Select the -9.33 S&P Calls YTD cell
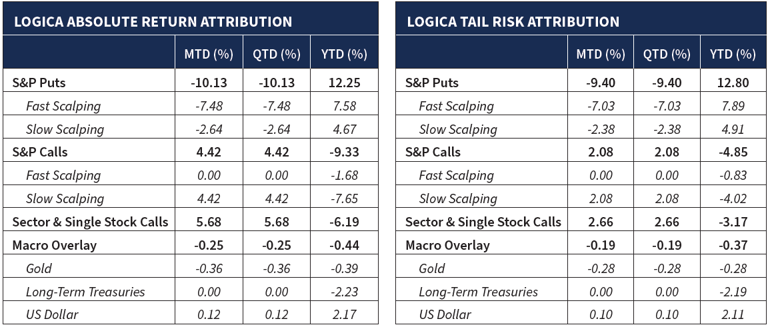 344,152
